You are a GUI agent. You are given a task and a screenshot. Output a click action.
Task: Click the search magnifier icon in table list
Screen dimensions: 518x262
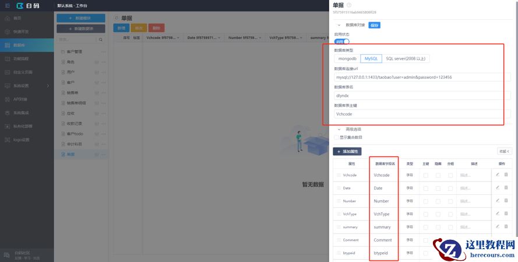pos(101,40)
